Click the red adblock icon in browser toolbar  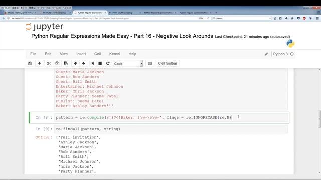[x=304, y=18]
